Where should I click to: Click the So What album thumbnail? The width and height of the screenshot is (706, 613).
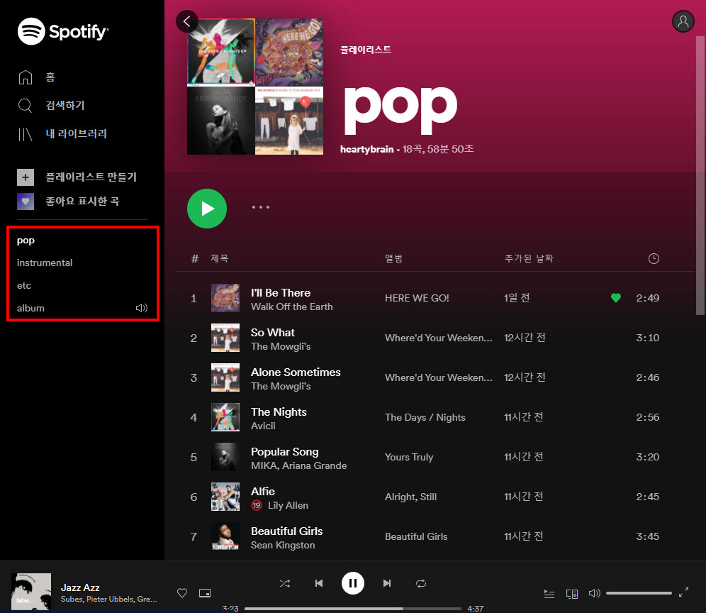pos(225,338)
